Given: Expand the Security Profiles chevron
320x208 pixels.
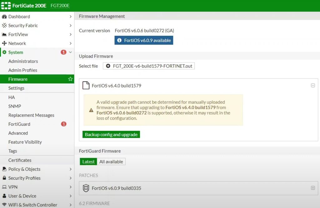Looking at the screenshot, I should [70, 178].
